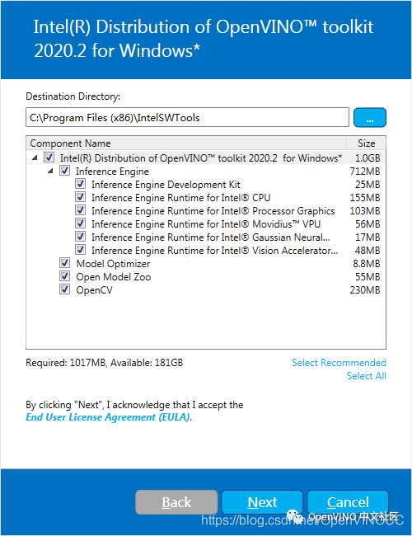Select the OpenCV row label

[x=94, y=290]
